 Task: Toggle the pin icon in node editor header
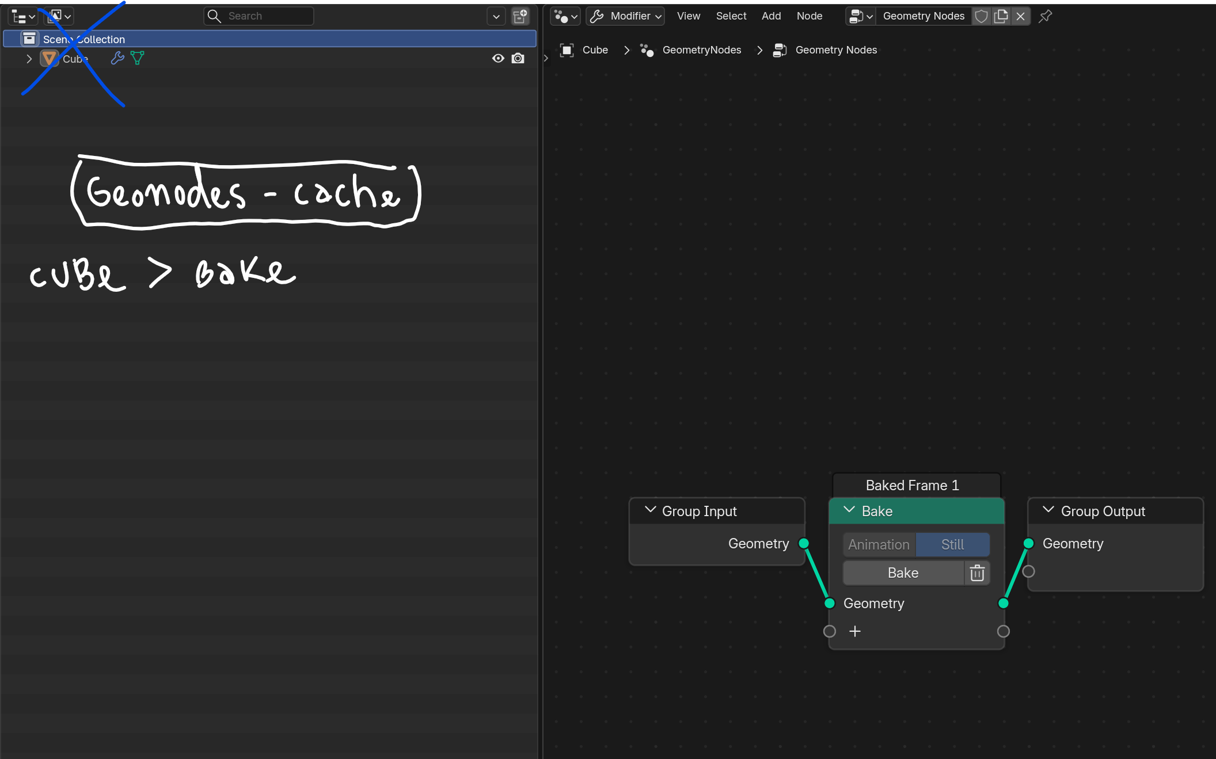point(1045,16)
